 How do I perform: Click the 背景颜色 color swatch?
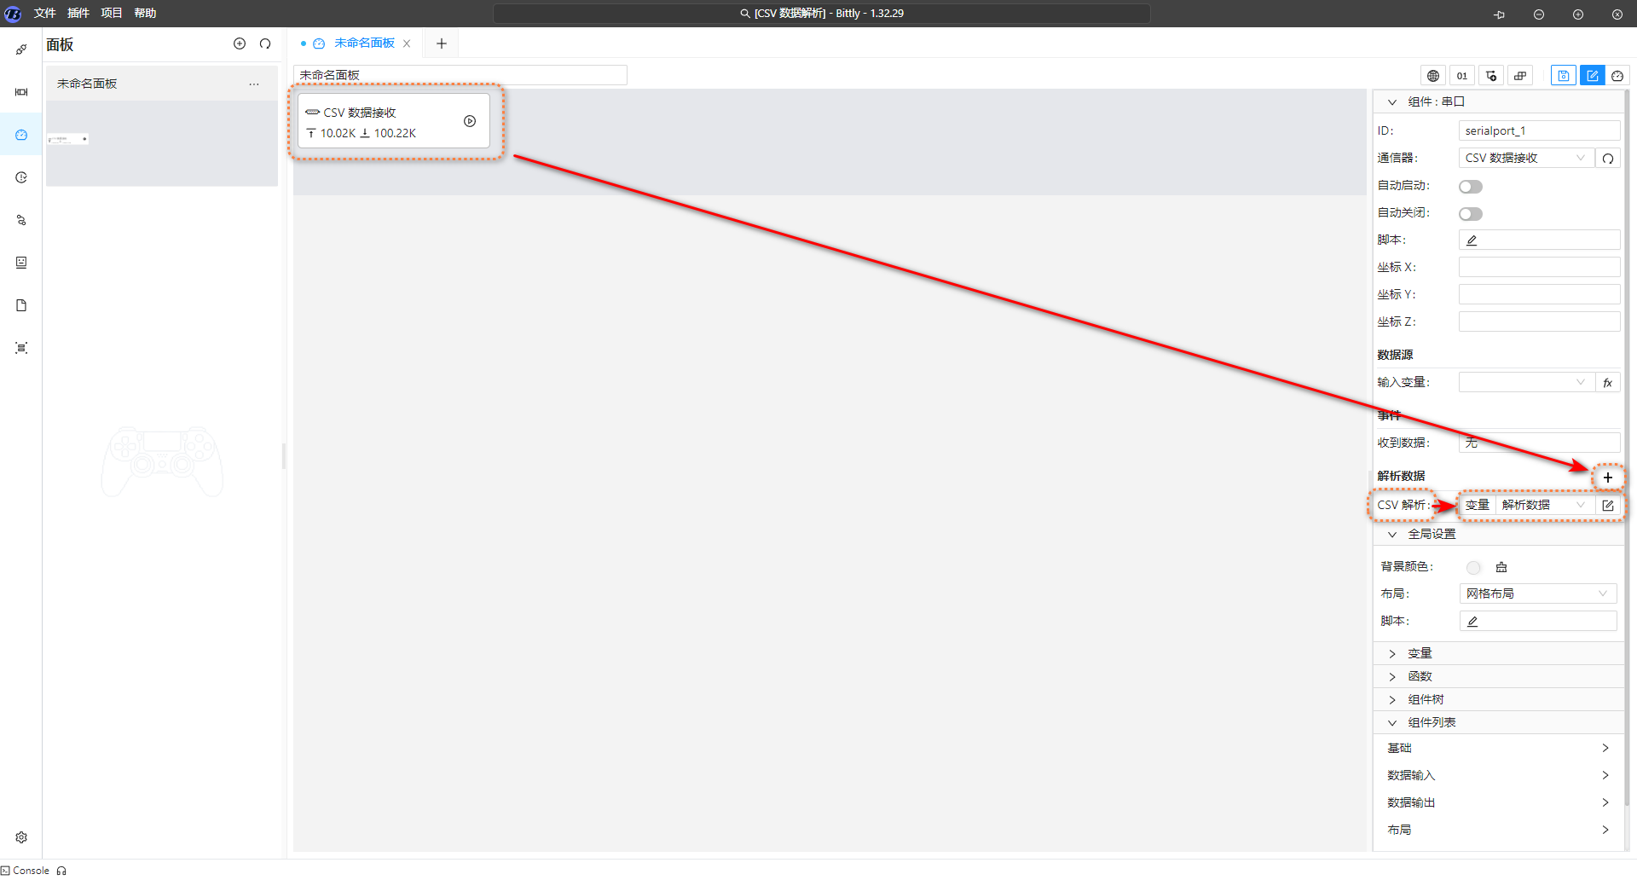1473,567
